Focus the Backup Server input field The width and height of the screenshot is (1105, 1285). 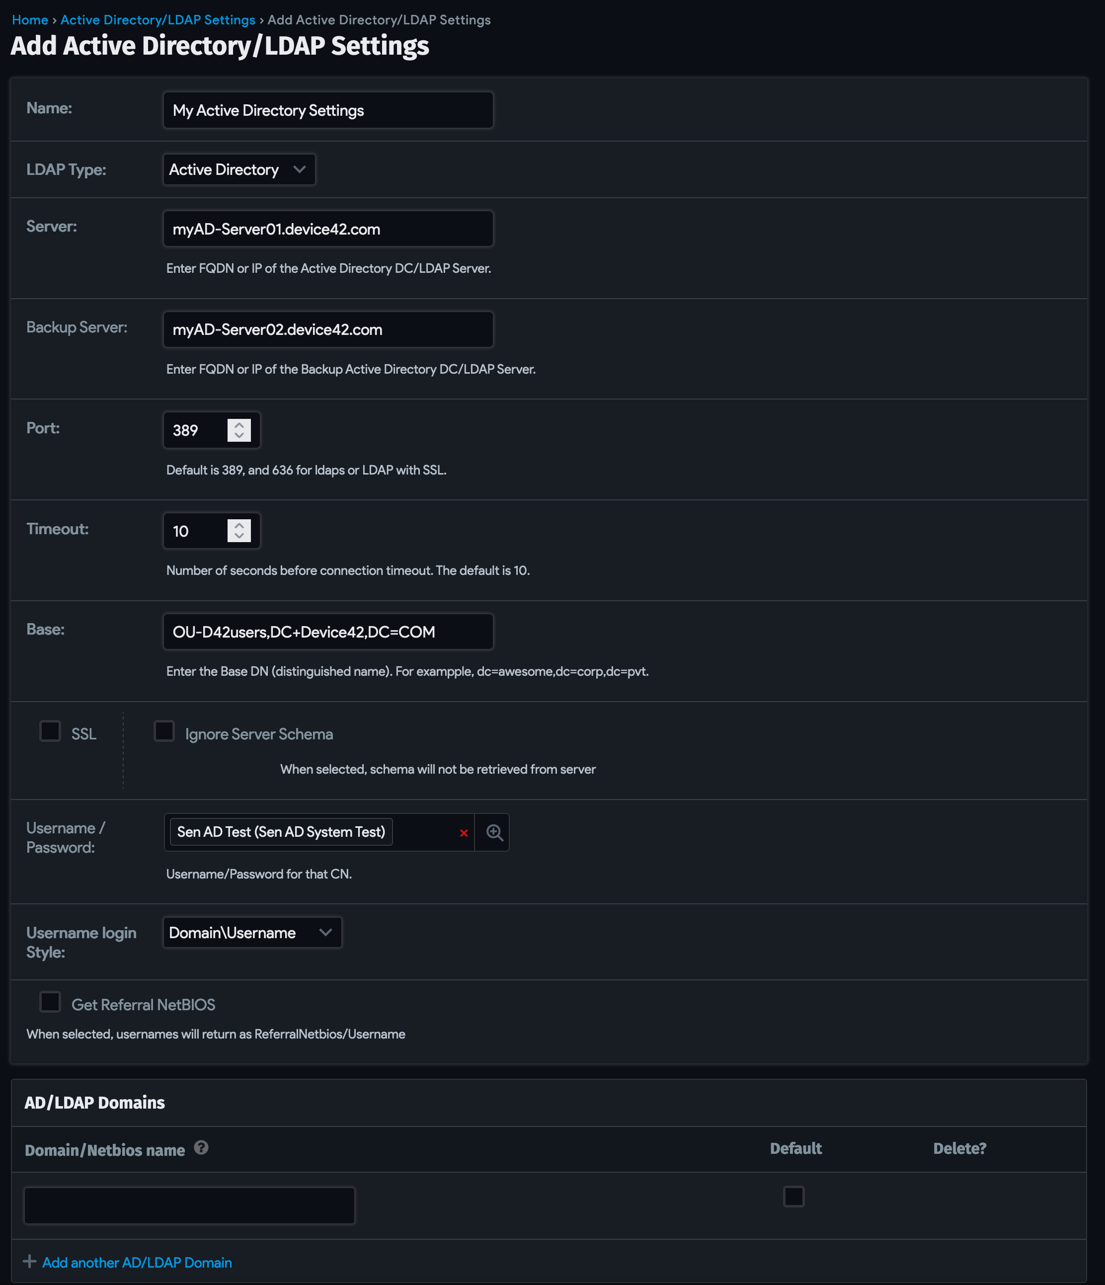pos(328,329)
